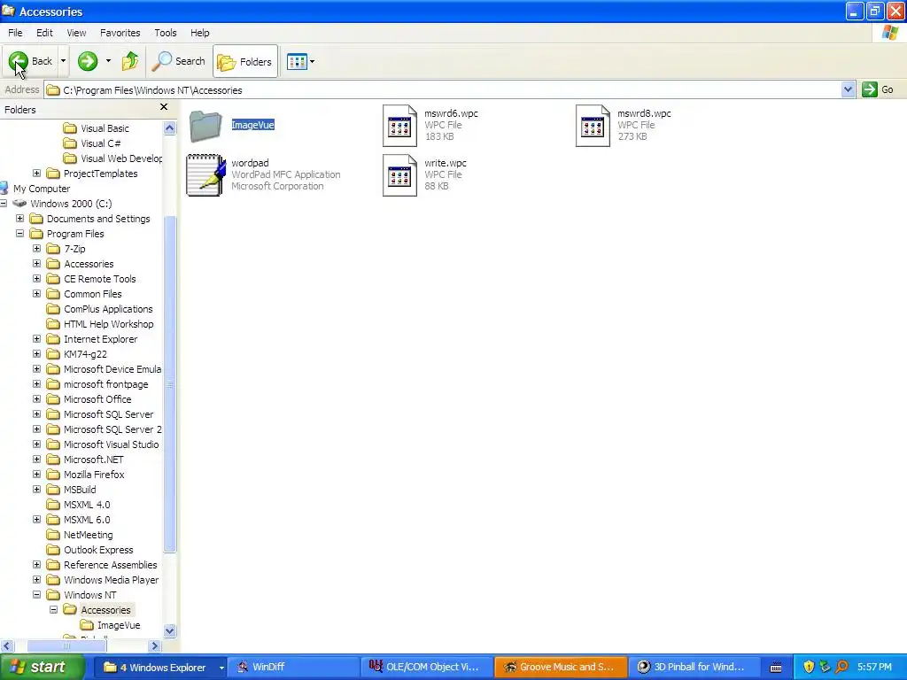
Task: Select CE Remote Tools tree item
Action: [x=99, y=279]
